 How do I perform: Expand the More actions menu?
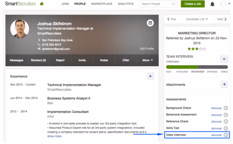pyautogui.click(x=147, y=60)
